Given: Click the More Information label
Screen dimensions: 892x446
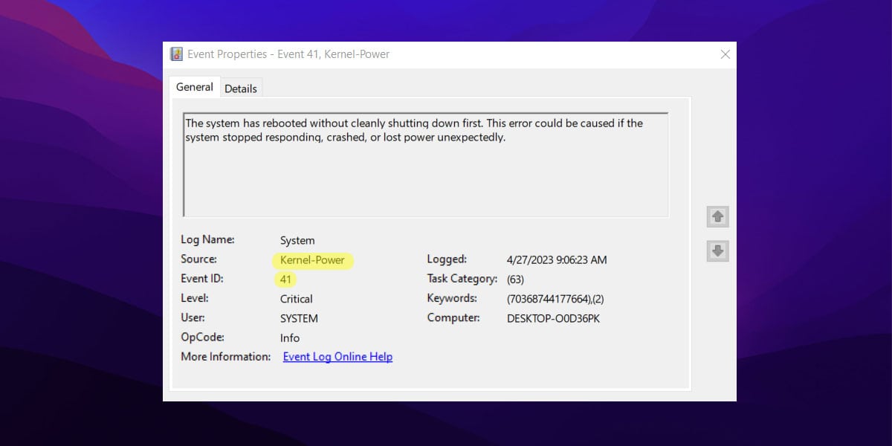Looking at the screenshot, I should pyautogui.click(x=221, y=357).
